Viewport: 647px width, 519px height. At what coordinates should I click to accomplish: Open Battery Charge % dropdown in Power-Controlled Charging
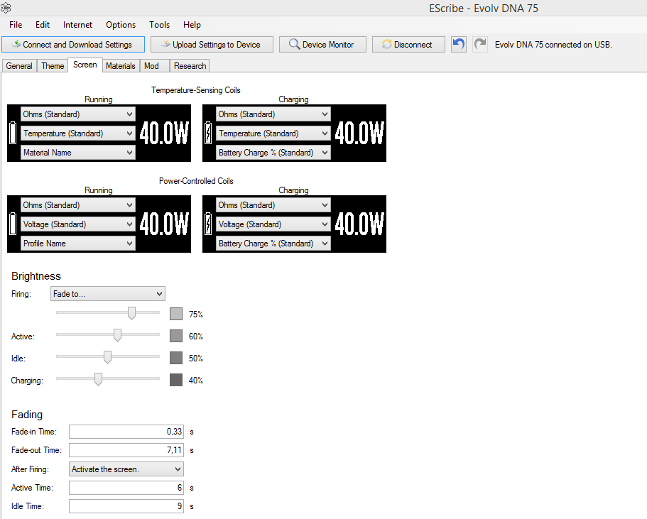click(273, 244)
